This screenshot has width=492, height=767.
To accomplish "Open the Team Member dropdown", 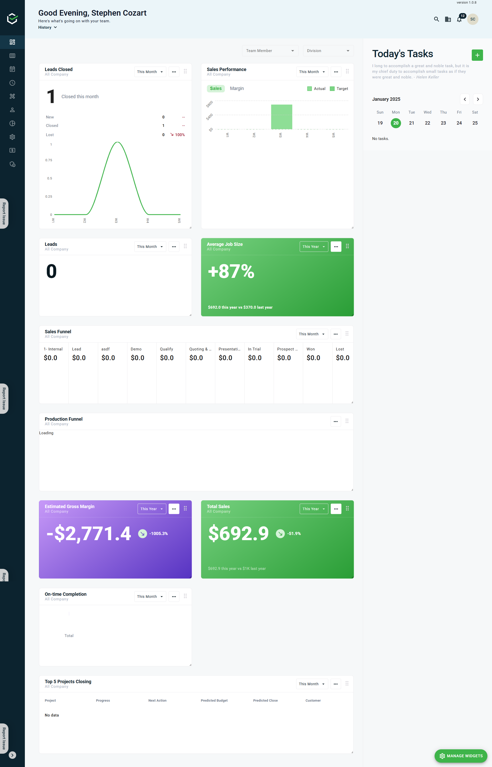I will [270, 51].
